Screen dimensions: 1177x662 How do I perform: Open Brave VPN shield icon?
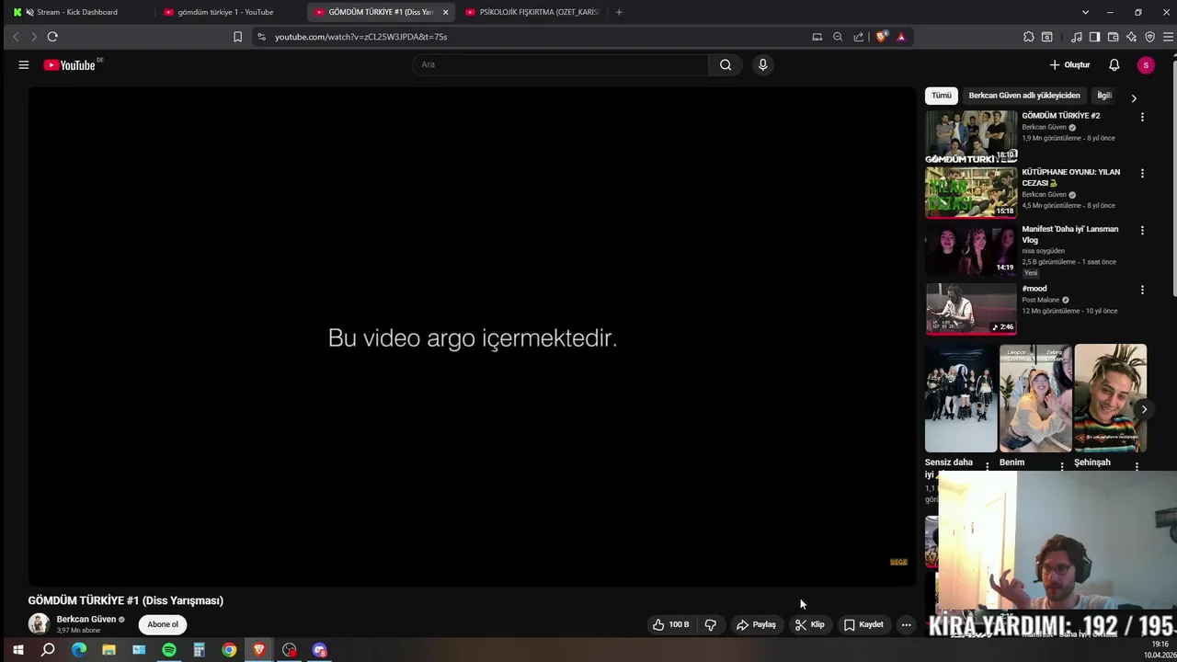(1149, 37)
